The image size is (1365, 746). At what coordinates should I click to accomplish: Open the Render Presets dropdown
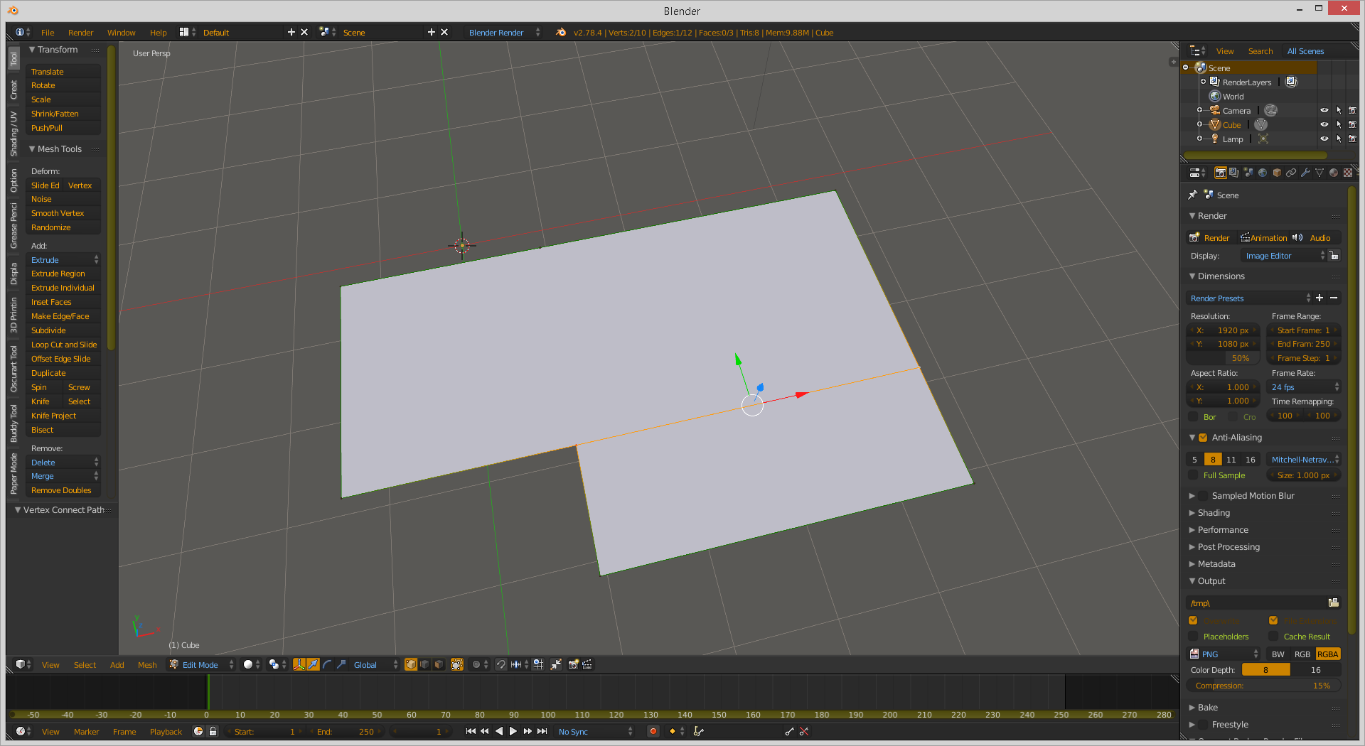click(x=1249, y=298)
